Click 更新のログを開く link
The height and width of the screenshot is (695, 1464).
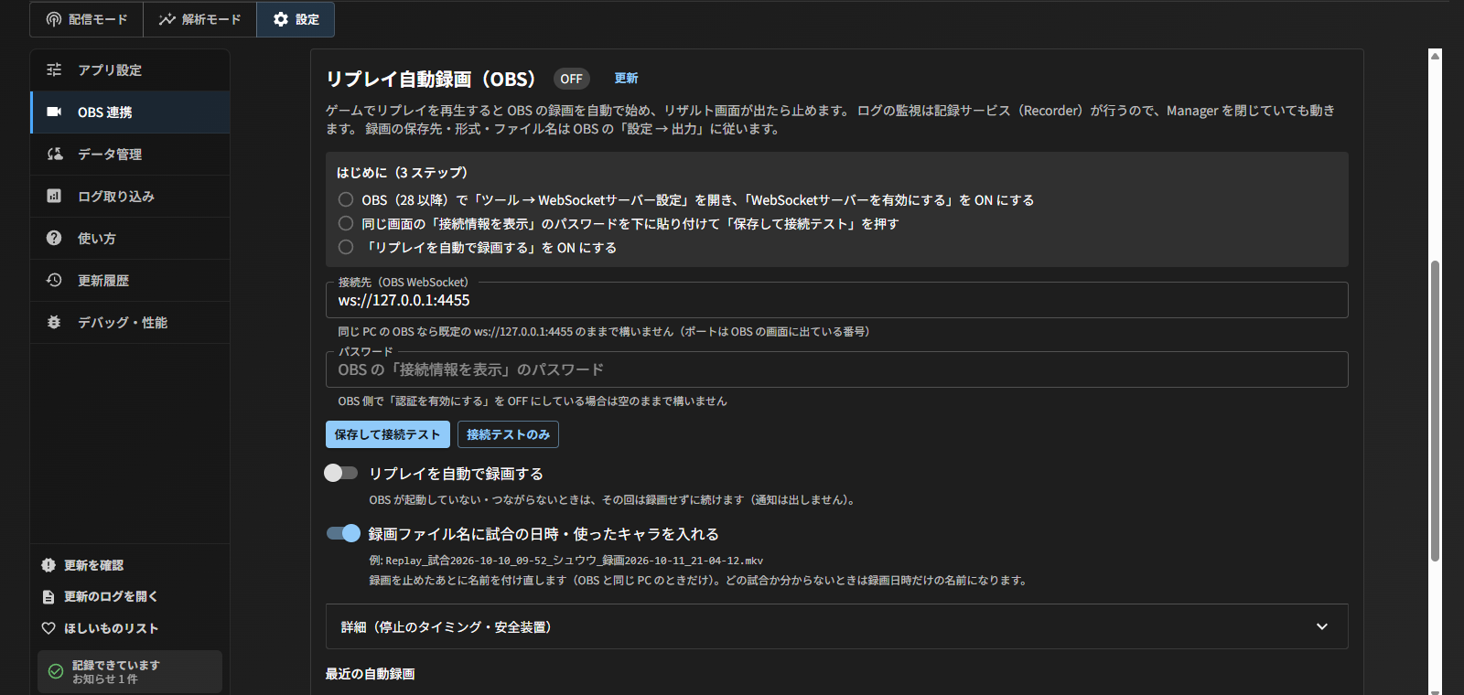[111, 596]
